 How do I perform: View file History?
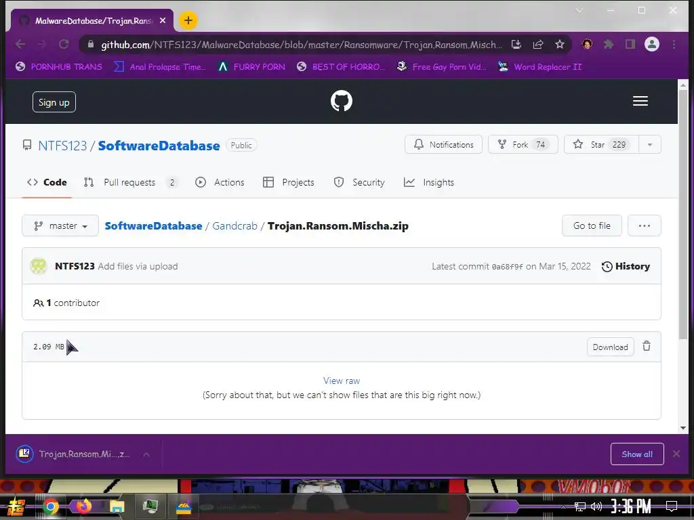coord(626,266)
